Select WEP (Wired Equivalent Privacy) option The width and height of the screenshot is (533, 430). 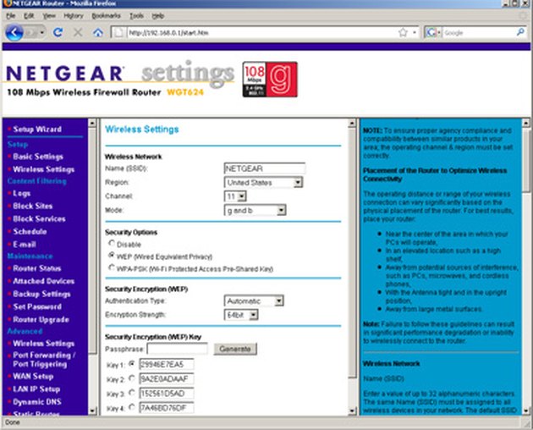pyautogui.click(x=112, y=255)
